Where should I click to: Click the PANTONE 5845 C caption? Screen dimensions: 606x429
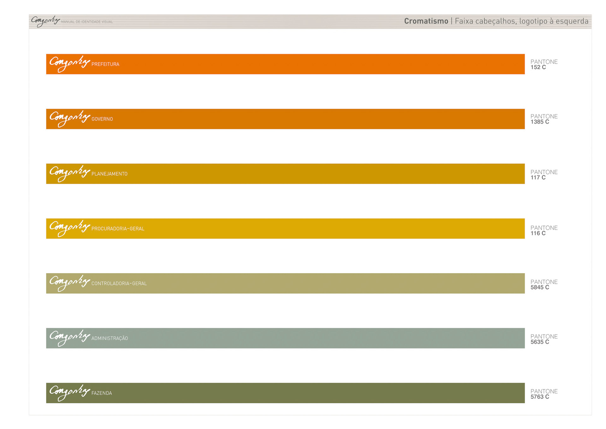pyautogui.click(x=544, y=285)
